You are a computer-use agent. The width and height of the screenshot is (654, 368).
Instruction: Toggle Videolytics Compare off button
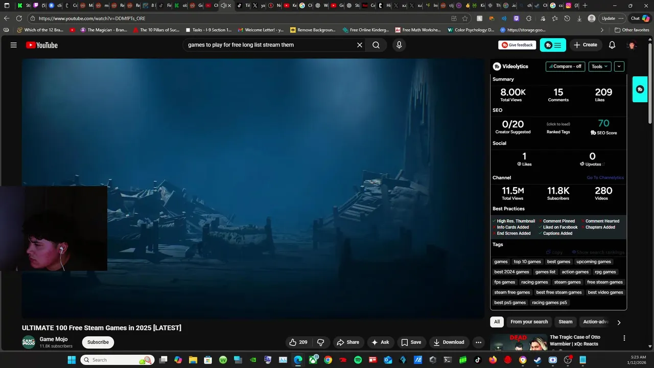[565, 66]
